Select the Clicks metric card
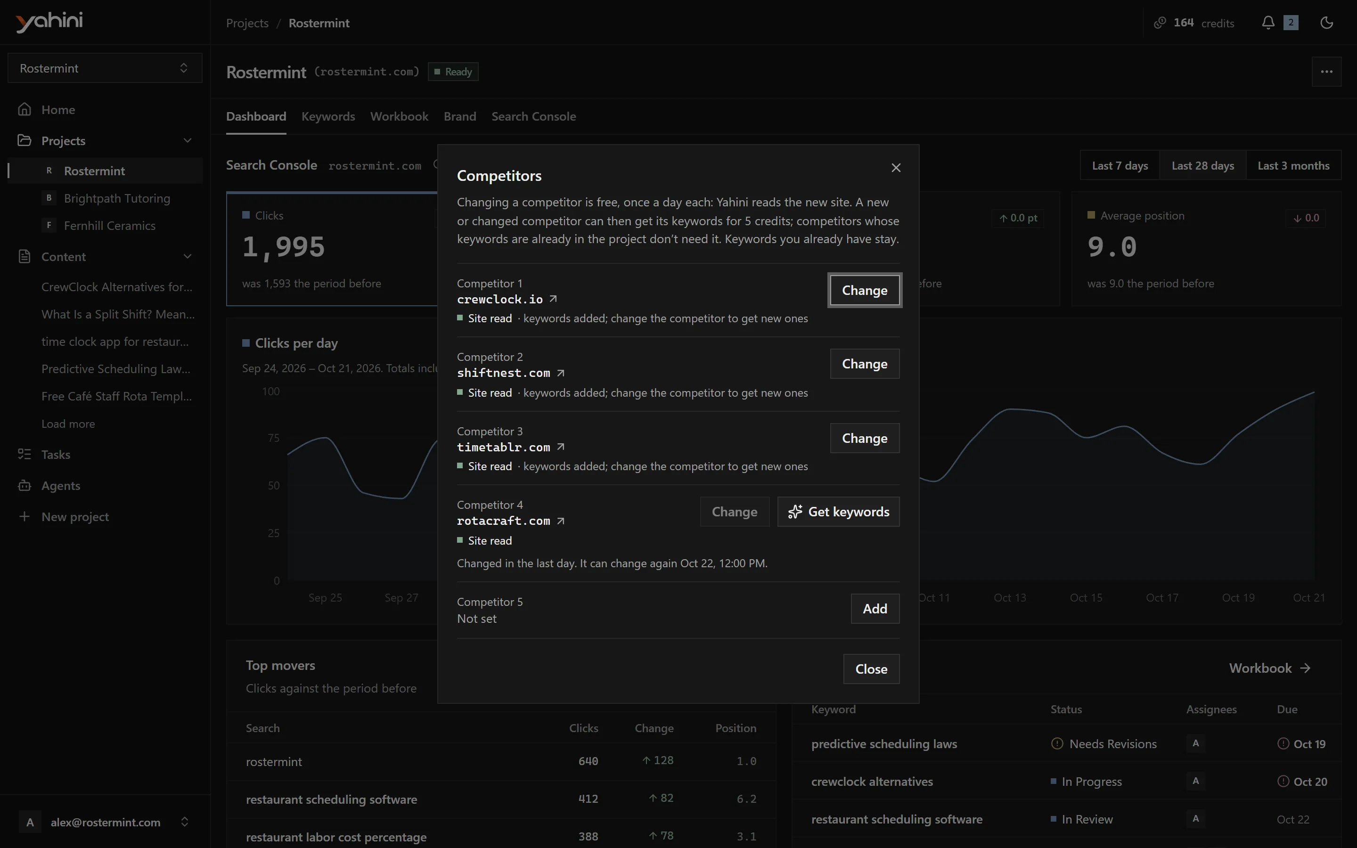Screen dimensions: 1357x848 tap(332, 249)
